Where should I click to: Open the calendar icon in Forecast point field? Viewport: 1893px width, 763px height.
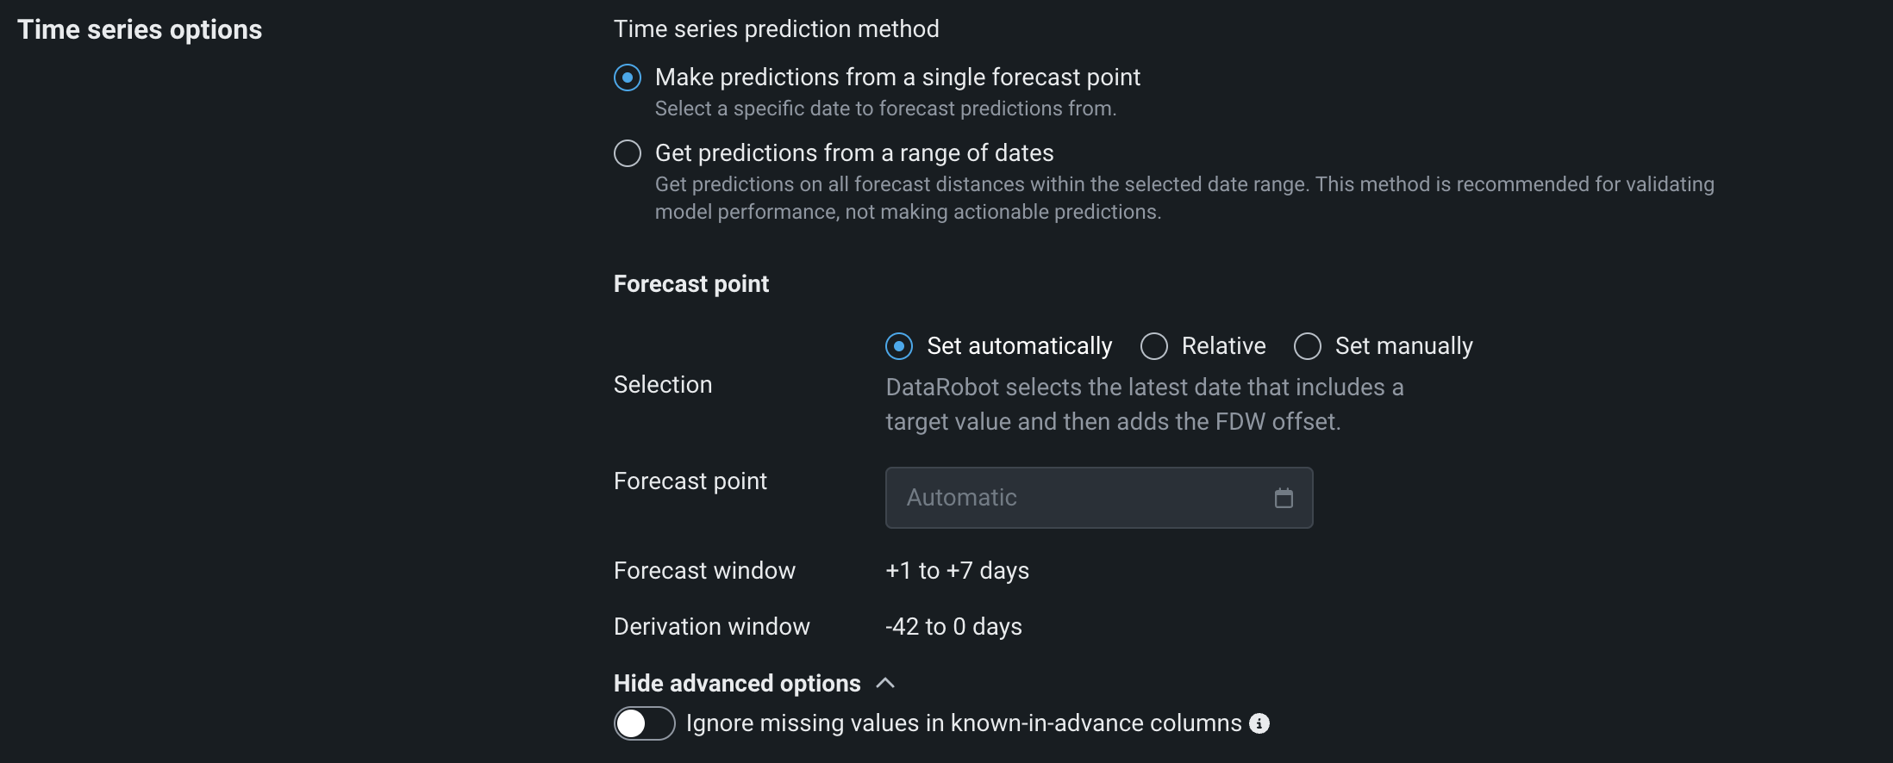(x=1284, y=498)
